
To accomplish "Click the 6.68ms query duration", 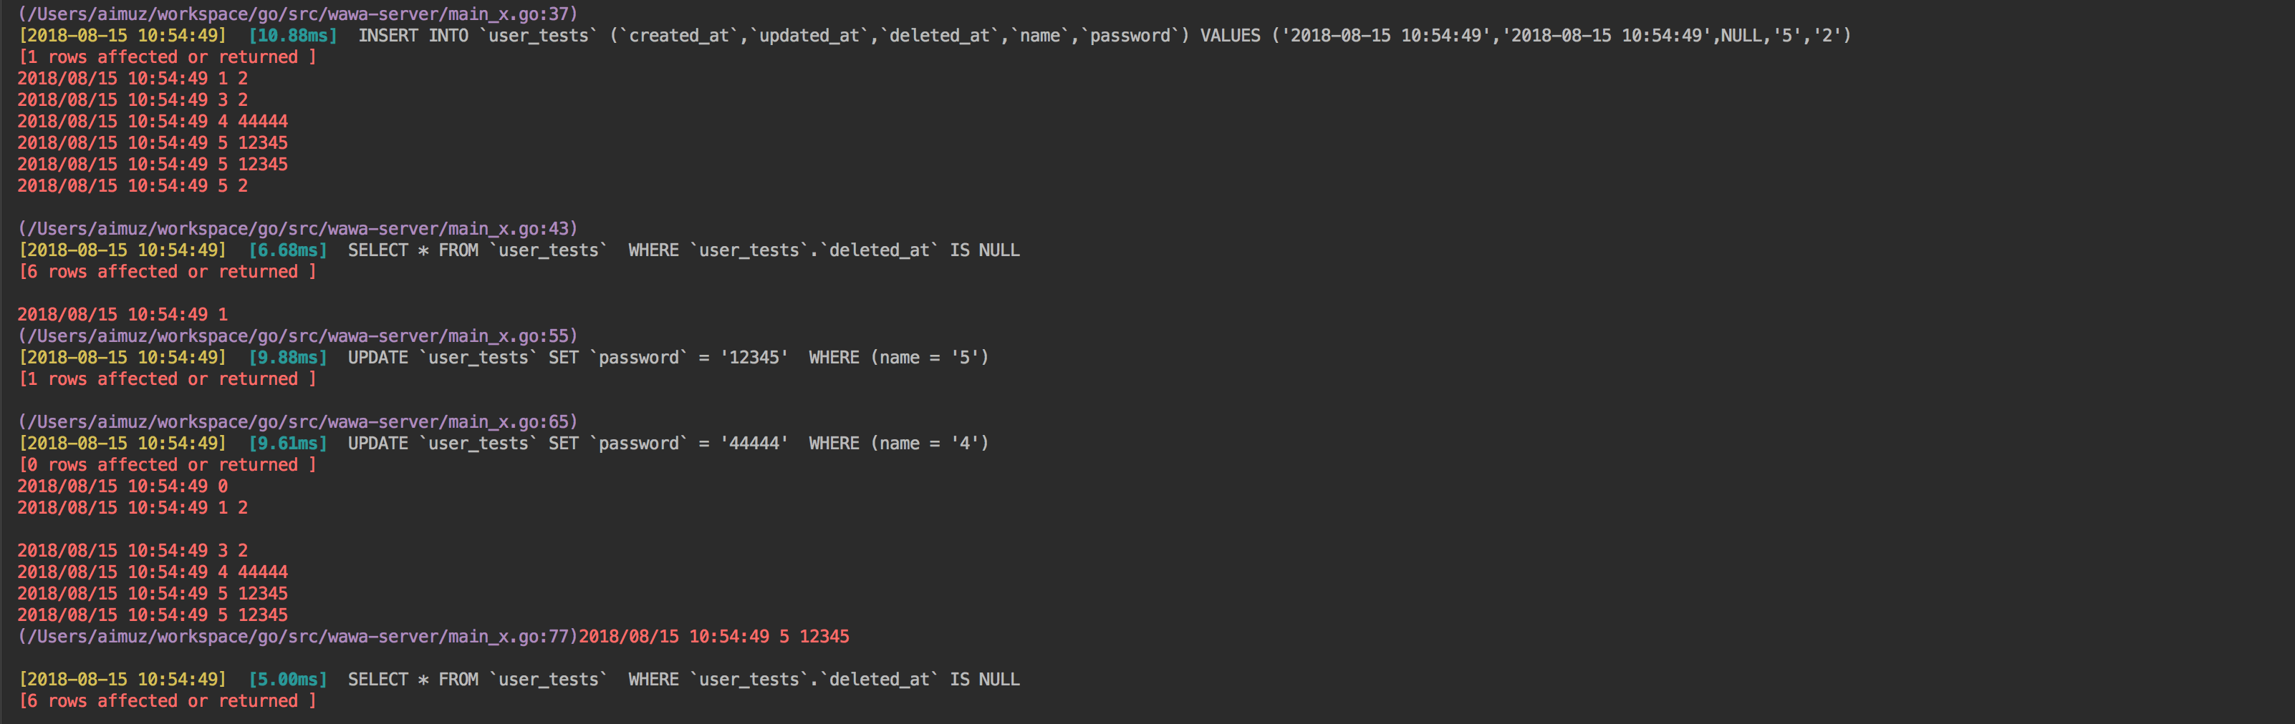I will pyautogui.click(x=287, y=251).
